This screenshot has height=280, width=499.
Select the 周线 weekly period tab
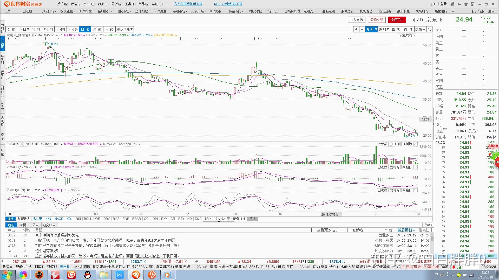coord(97,29)
